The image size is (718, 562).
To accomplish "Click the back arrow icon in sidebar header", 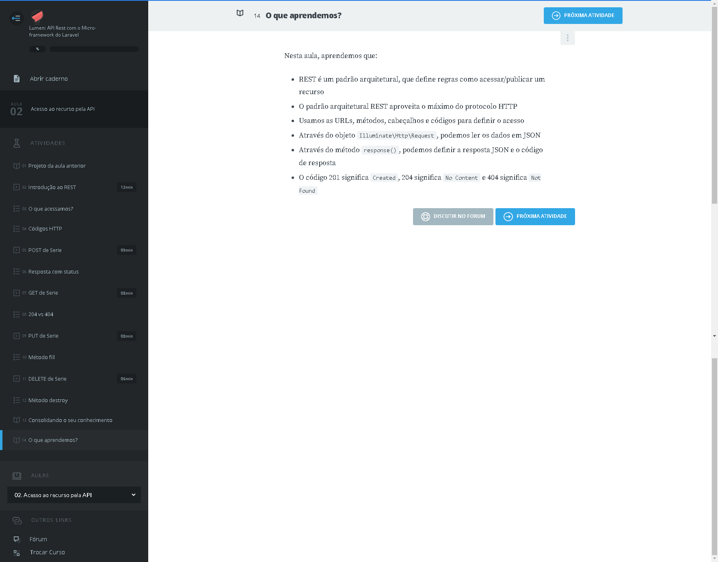I will coord(16,18).
